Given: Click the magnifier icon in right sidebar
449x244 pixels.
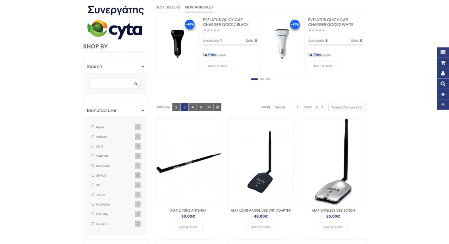Looking at the screenshot, I should coord(443,84).
